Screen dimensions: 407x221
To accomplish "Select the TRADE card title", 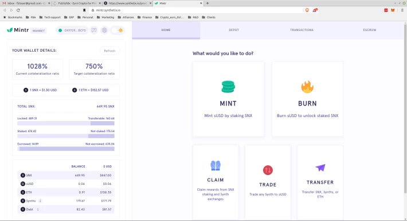I will click(268, 185).
